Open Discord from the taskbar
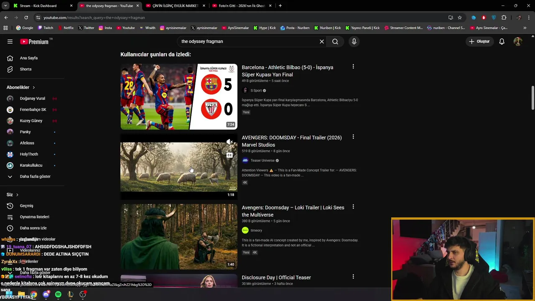Screen dimensions: 535x301 pos(46,294)
